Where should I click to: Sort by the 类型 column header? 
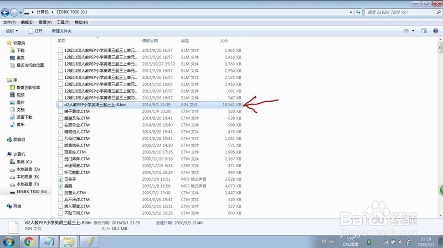198,40
